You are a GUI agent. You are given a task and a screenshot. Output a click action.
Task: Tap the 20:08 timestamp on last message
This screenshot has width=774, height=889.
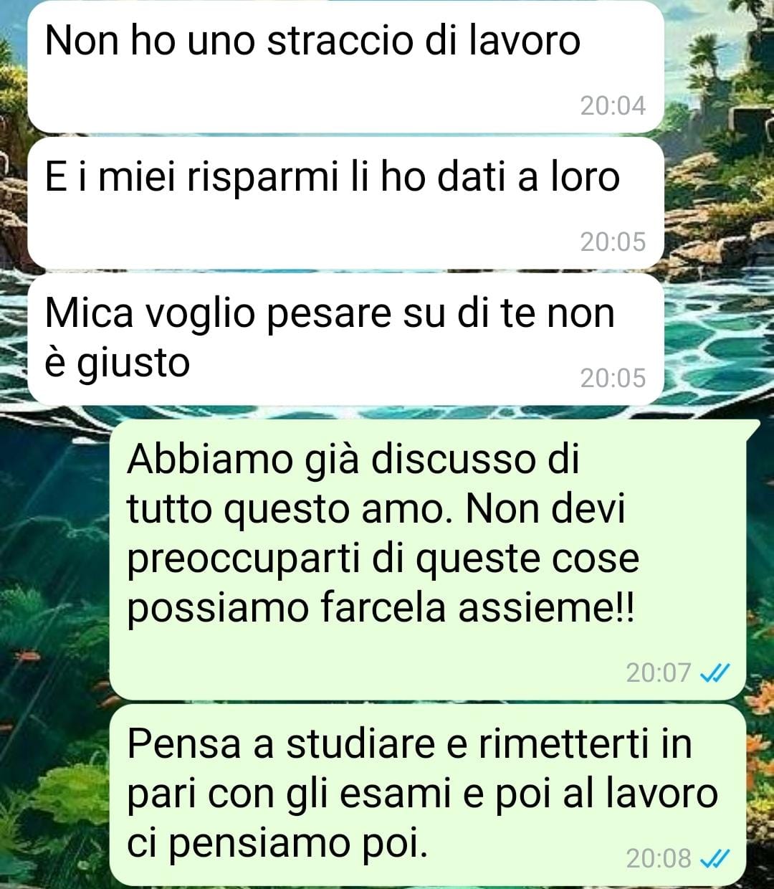point(659,857)
